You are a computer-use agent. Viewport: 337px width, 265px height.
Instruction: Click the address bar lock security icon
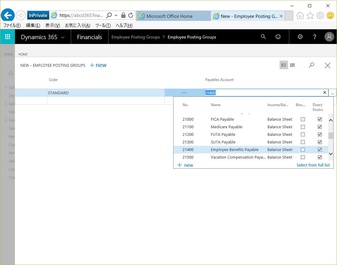click(x=123, y=15)
